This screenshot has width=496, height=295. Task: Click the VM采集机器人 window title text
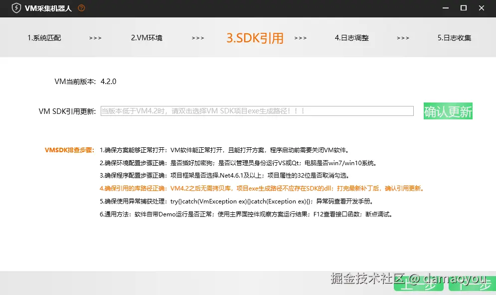click(48, 8)
